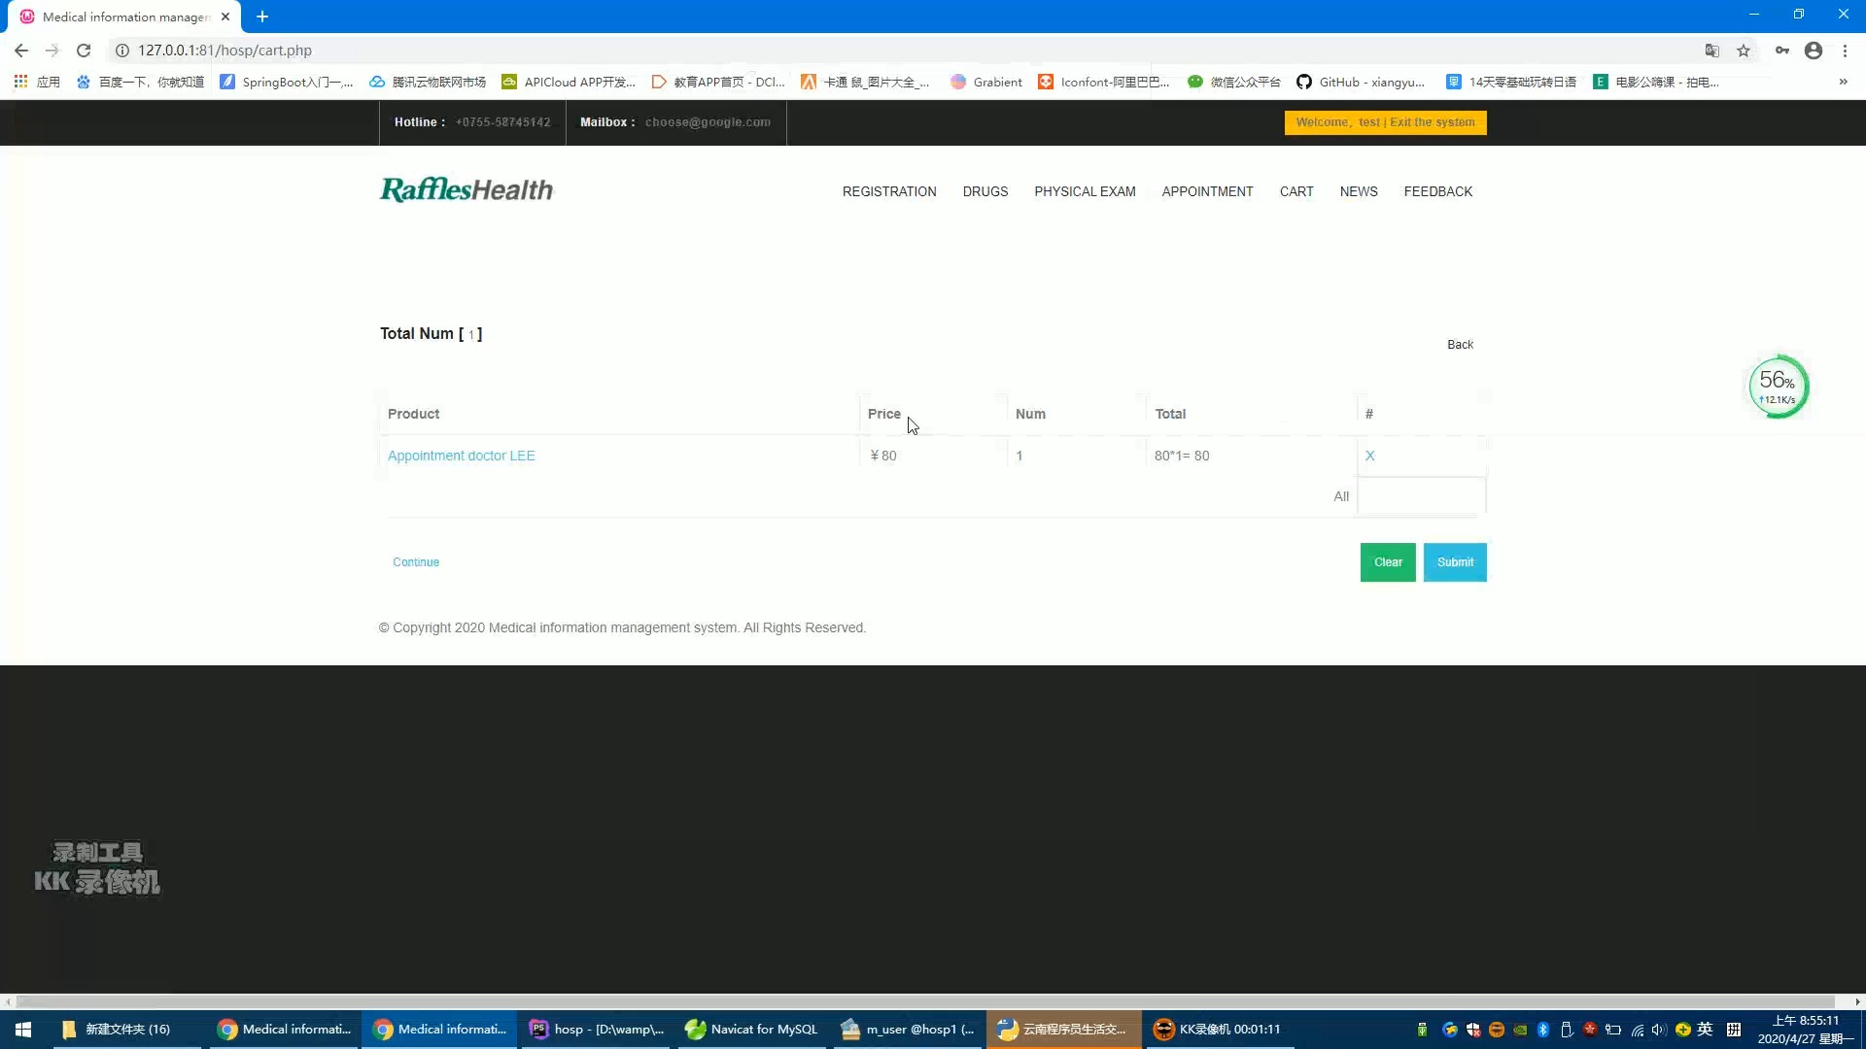
Task: Open a new browser tab
Action: tap(262, 17)
